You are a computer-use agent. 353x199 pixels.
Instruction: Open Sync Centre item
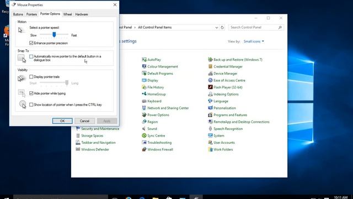[156, 135]
